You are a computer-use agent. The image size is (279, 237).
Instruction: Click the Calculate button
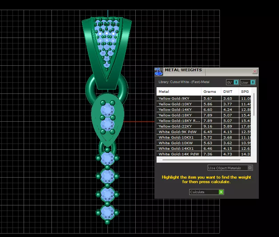point(206,192)
